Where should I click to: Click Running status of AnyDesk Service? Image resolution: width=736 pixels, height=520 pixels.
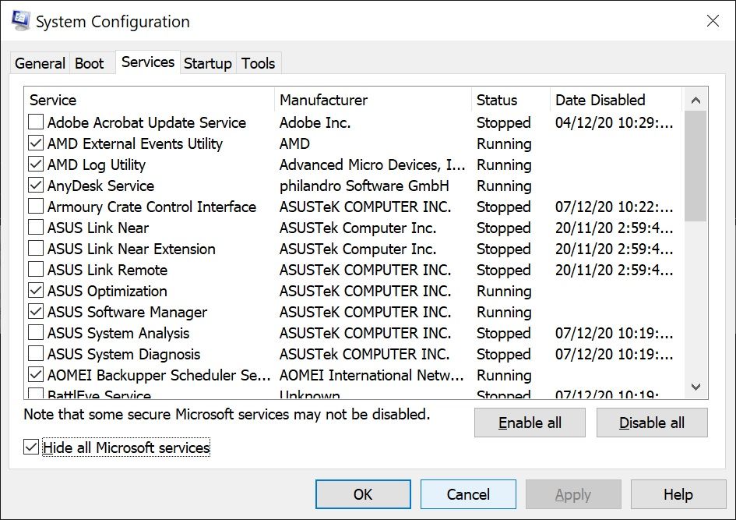point(504,186)
